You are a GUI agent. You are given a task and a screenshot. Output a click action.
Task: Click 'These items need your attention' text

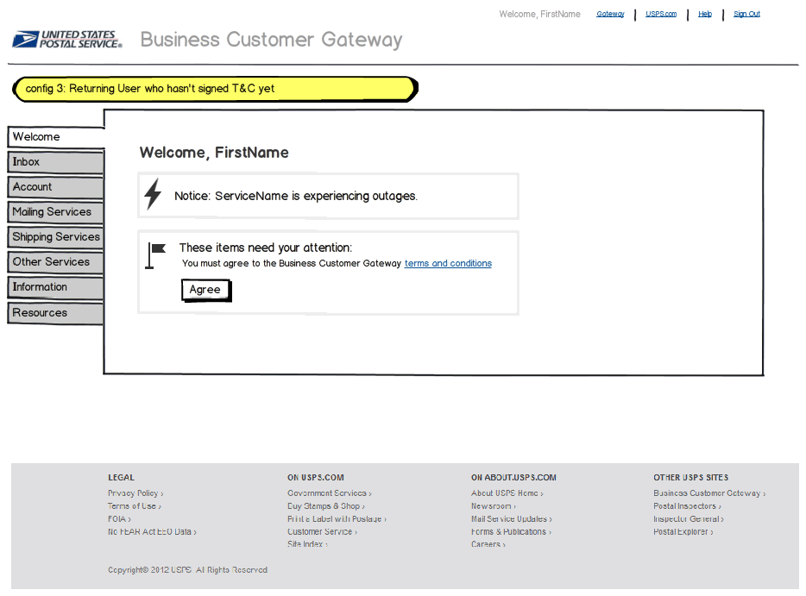pyautogui.click(x=266, y=248)
